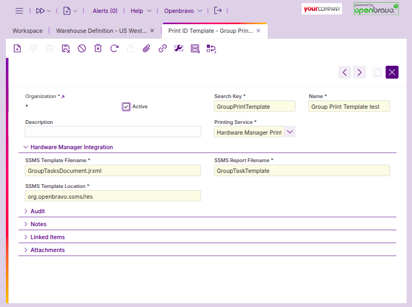Switch to the Workspace tab
This screenshot has width=412, height=307.
(27, 31)
